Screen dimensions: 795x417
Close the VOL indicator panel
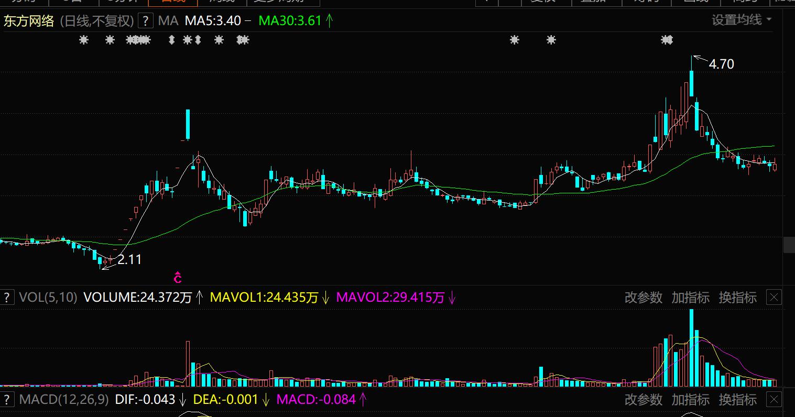[x=774, y=298]
